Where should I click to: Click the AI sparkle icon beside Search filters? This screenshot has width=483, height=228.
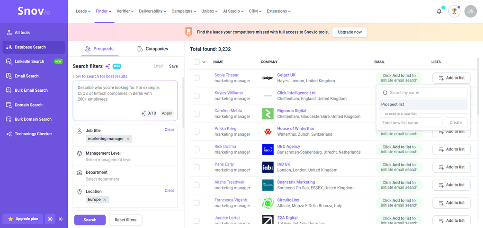coord(107,66)
